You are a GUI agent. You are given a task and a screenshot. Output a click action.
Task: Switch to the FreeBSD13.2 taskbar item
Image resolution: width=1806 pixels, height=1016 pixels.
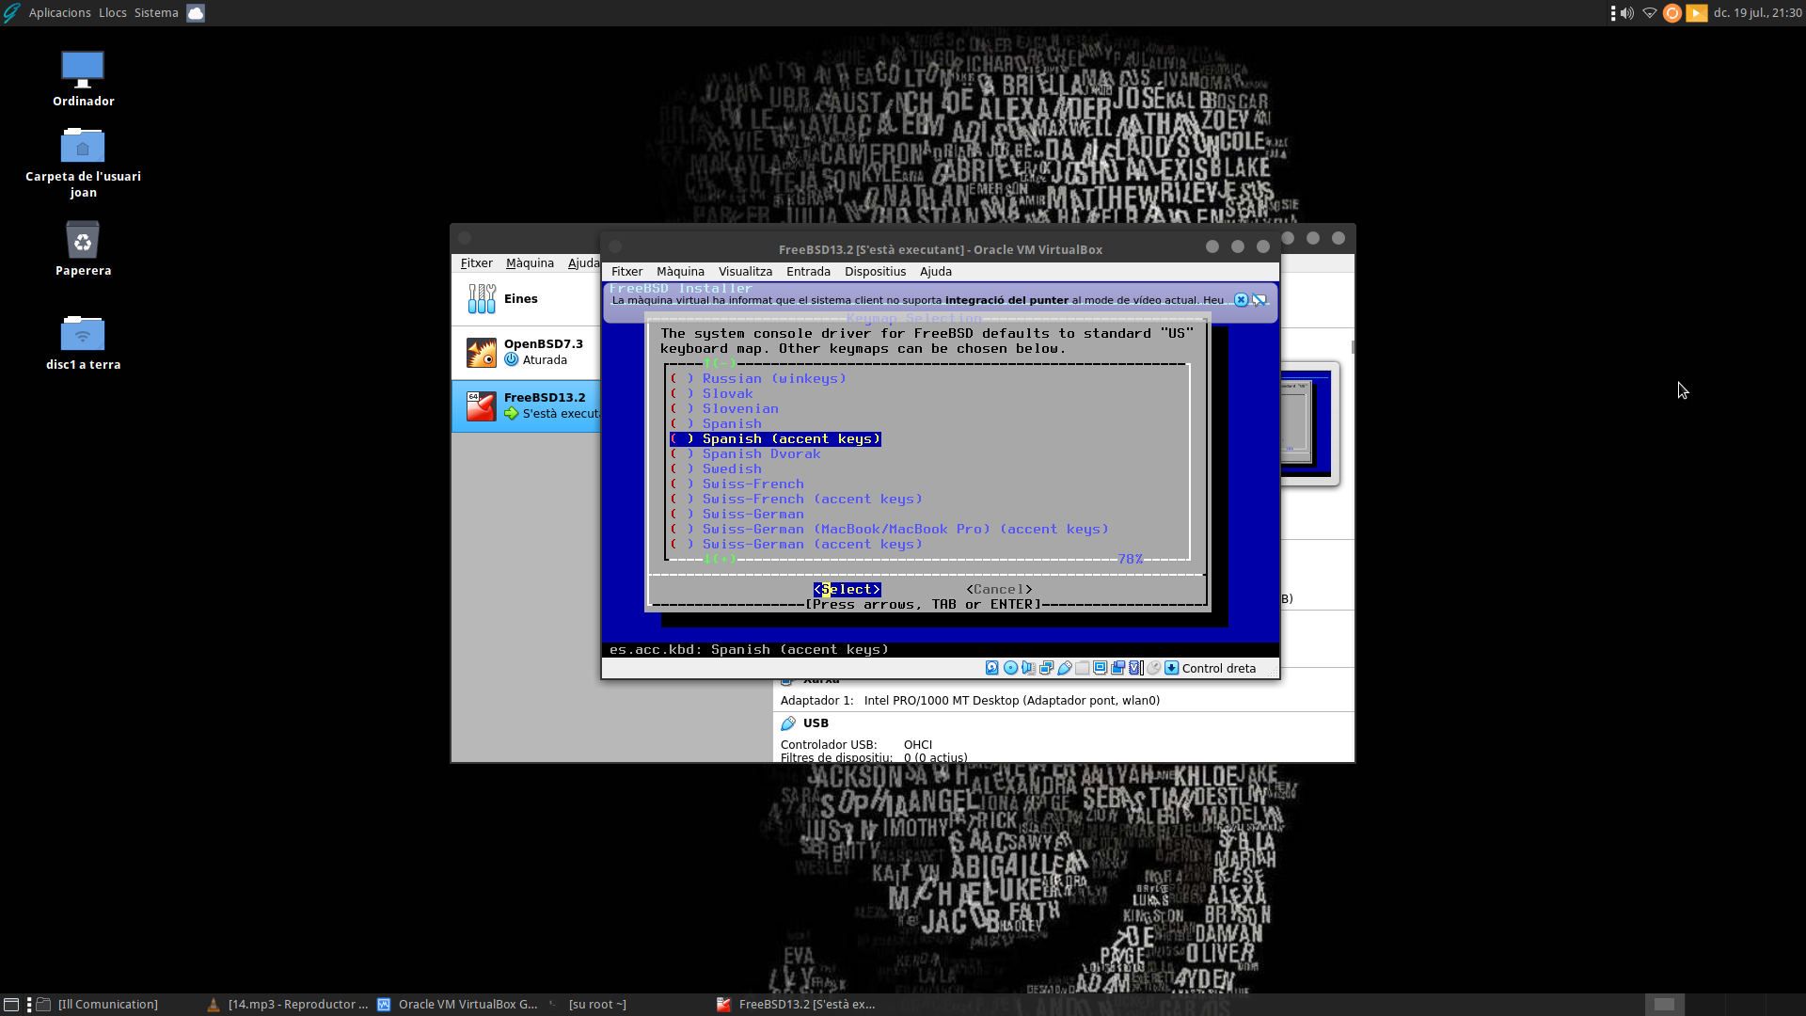(x=797, y=1005)
